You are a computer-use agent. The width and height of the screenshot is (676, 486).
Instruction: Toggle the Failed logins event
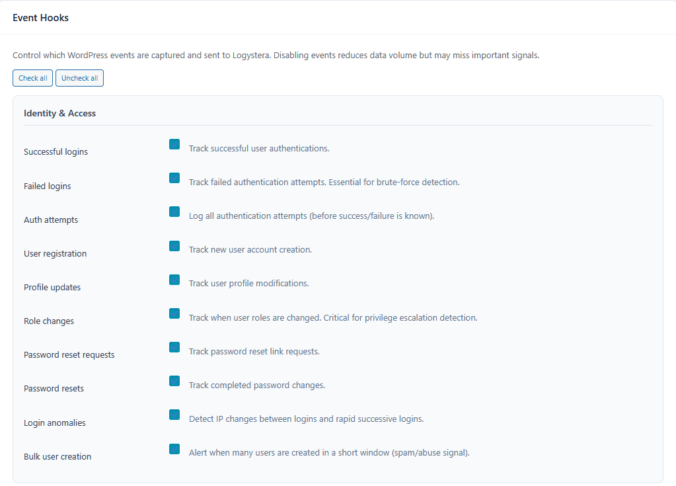click(x=174, y=177)
